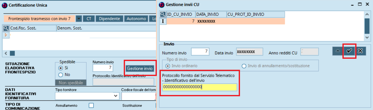Expand the Tipo fornitore combo box
This screenshot has height=110, width=373.
tap(116, 96)
